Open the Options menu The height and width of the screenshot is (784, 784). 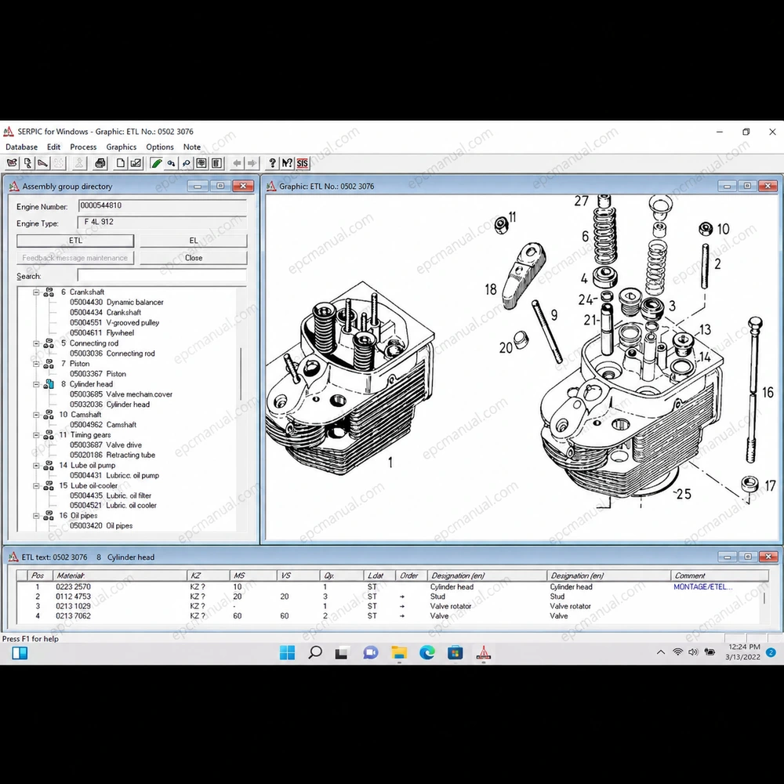(159, 147)
